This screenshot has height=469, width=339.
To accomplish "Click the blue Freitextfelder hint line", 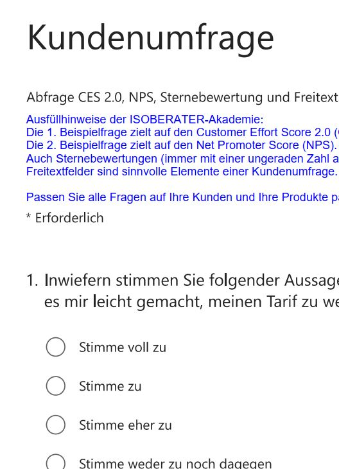I will 182,172.
